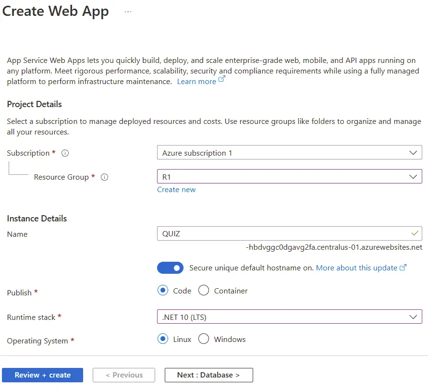The height and width of the screenshot is (390, 428).
Task: Click the Resource Group info icon
Action: click(104, 177)
